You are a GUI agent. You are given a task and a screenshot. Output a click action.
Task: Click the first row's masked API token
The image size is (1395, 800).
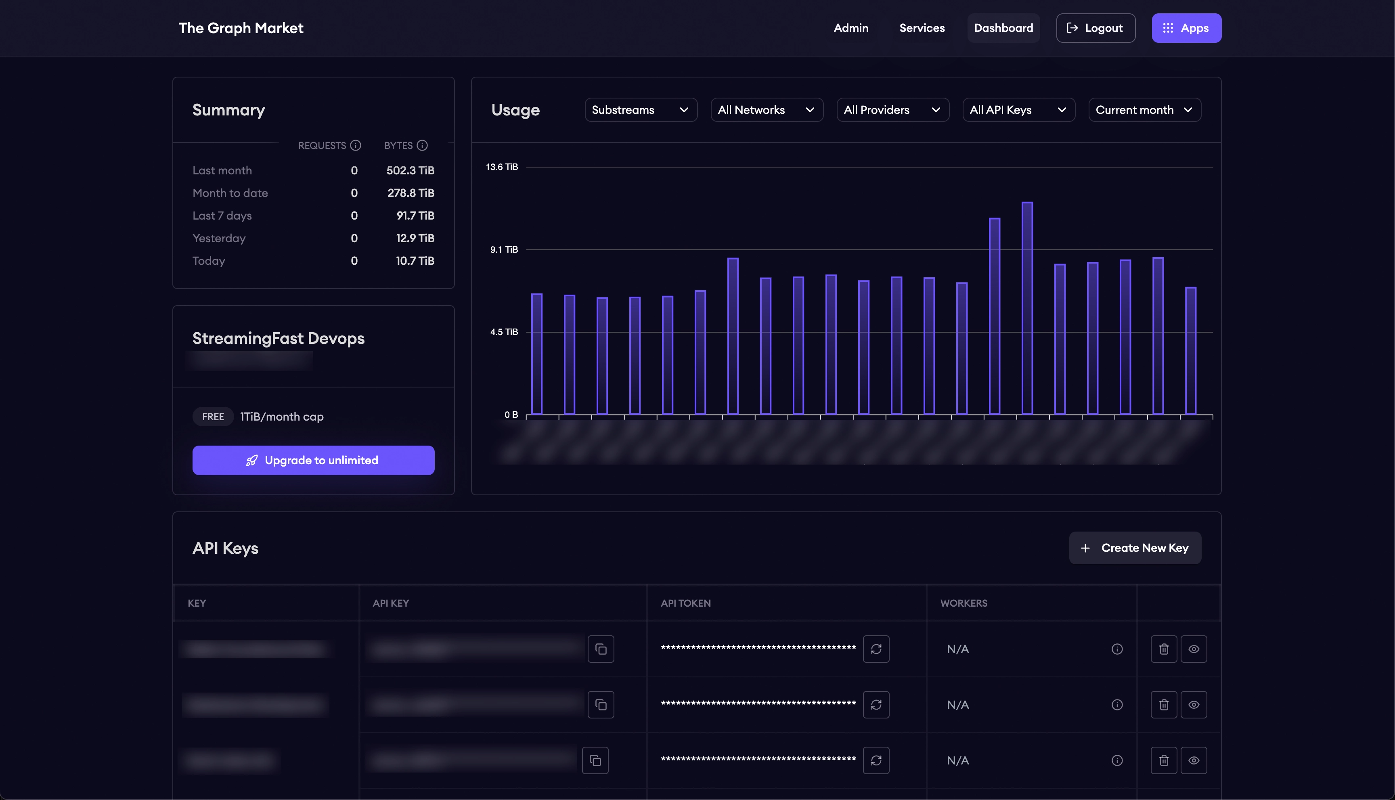758,648
